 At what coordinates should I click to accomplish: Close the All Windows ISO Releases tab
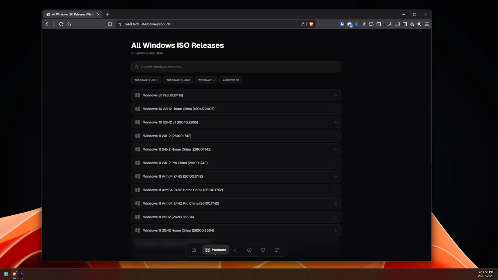point(98,14)
